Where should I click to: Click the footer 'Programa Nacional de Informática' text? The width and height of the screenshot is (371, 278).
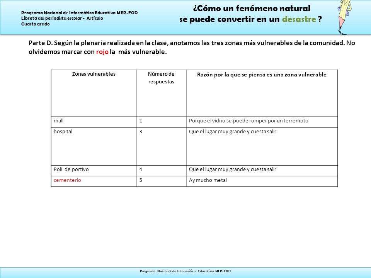point(185,271)
